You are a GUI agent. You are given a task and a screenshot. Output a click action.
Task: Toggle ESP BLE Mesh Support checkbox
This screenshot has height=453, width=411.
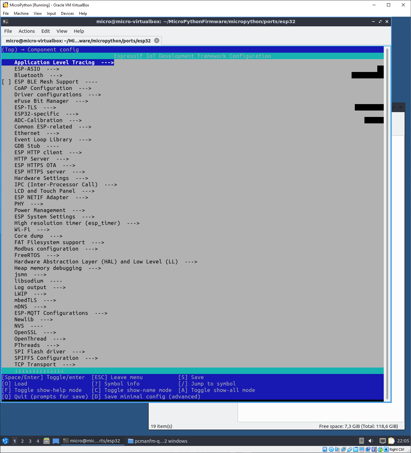(6, 82)
